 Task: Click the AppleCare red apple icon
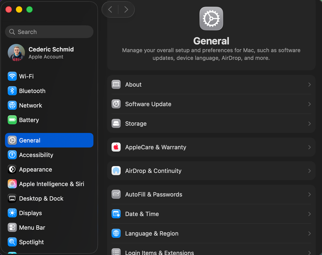(x=116, y=147)
